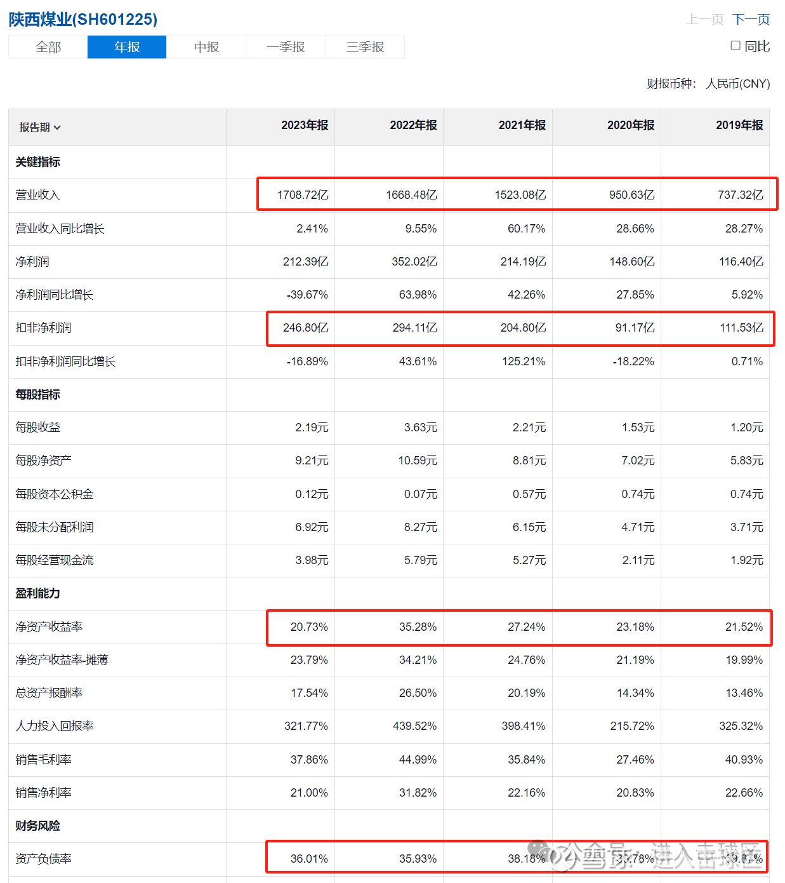Click the 关键指标 section header
This screenshot has width=785, height=883.
[37, 162]
